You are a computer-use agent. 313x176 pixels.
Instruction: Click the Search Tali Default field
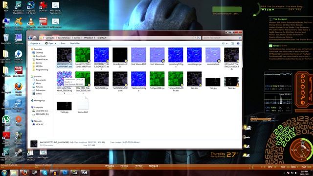point(222,38)
